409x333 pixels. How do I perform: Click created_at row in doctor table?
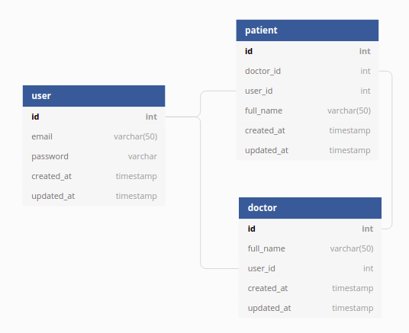pyautogui.click(x=310, y=288)
